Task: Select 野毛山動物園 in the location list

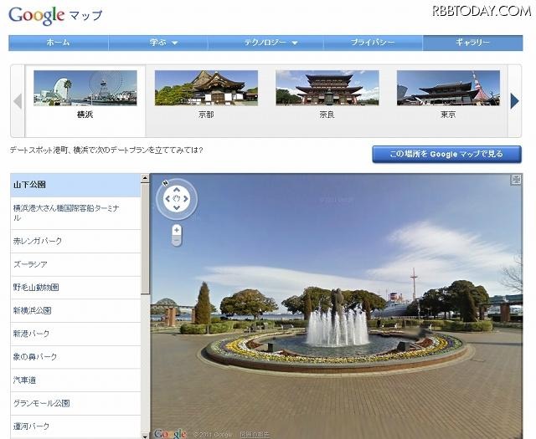Action: 75,288
